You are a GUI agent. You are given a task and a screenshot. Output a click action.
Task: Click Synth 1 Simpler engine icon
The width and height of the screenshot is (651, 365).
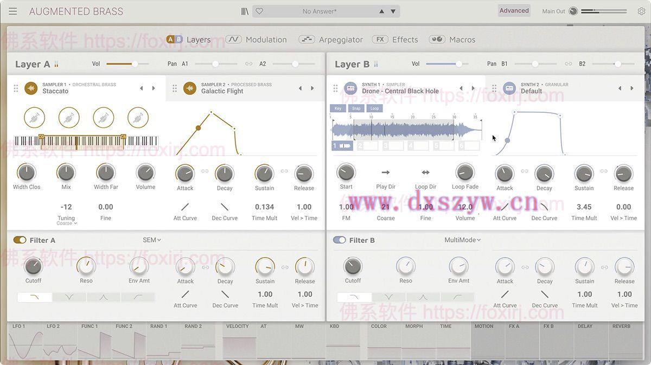[350, 88]
